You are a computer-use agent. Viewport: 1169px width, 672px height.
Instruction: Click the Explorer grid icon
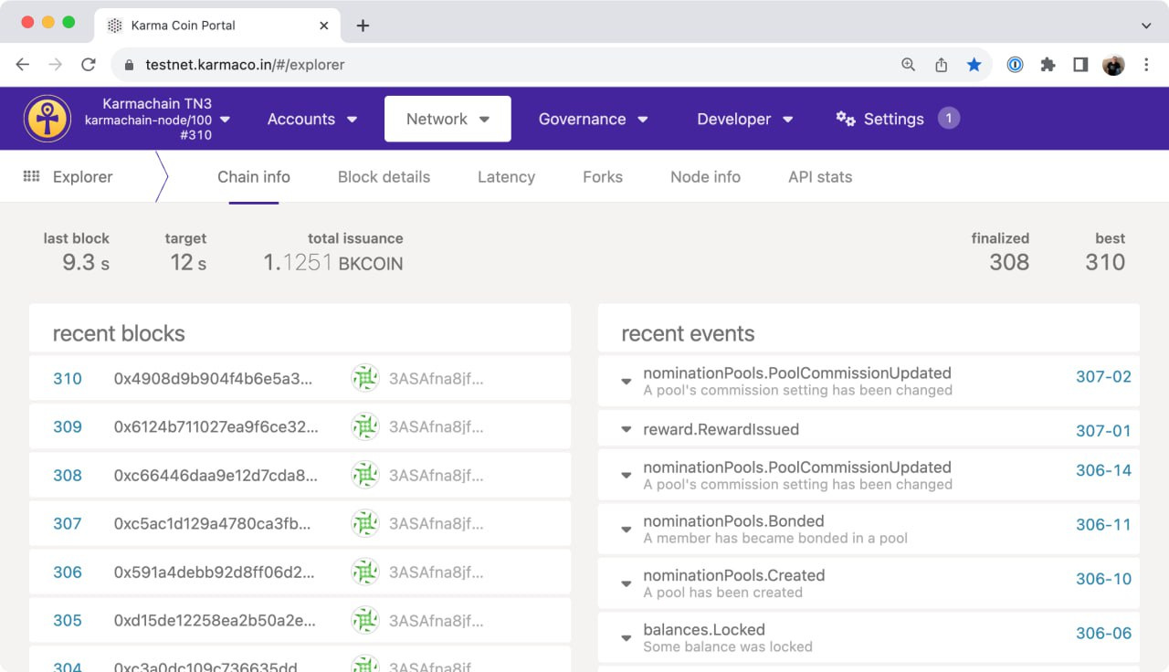[31, 176]
